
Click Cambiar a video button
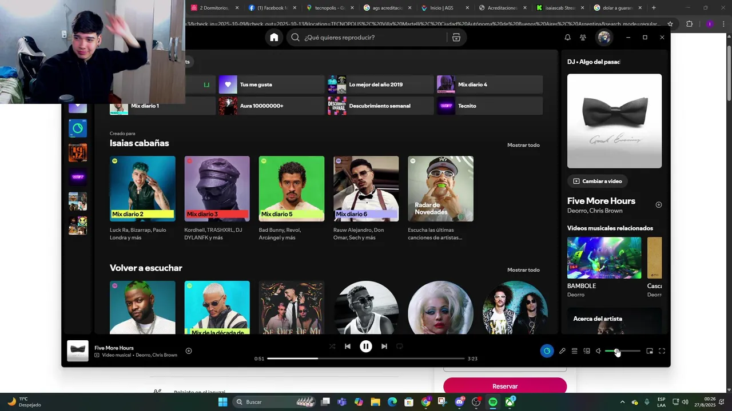point(598,181)
